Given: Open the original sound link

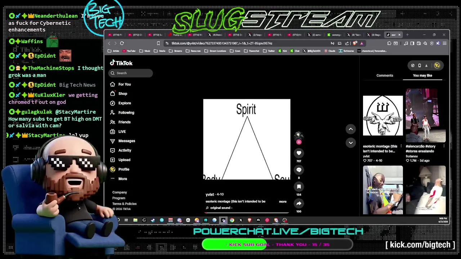Looking at the screenshot, I should (219, 208).
